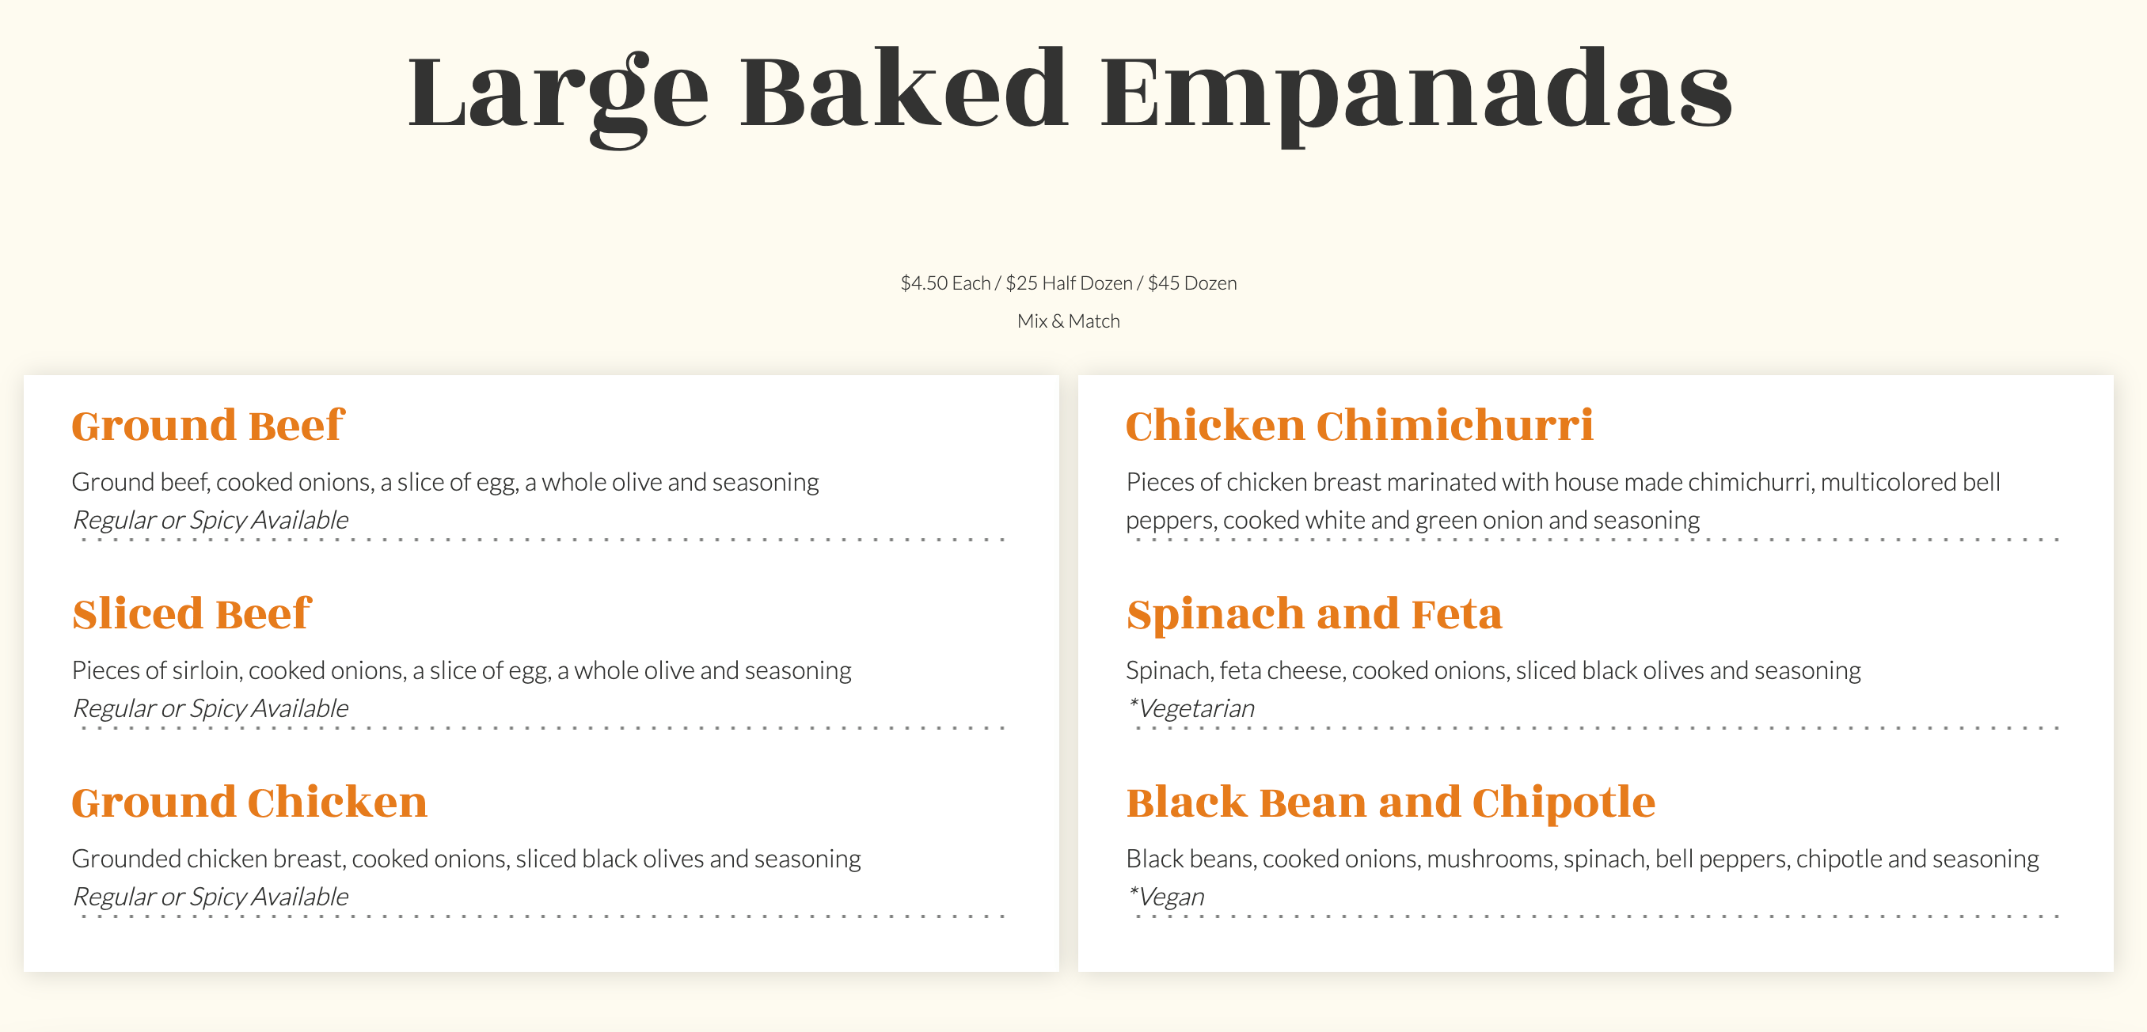The height and width of the screenshot is (1032, 2147).
Task: Click the Ground Beef ingredients description
Action: click(x=445, y=482)
